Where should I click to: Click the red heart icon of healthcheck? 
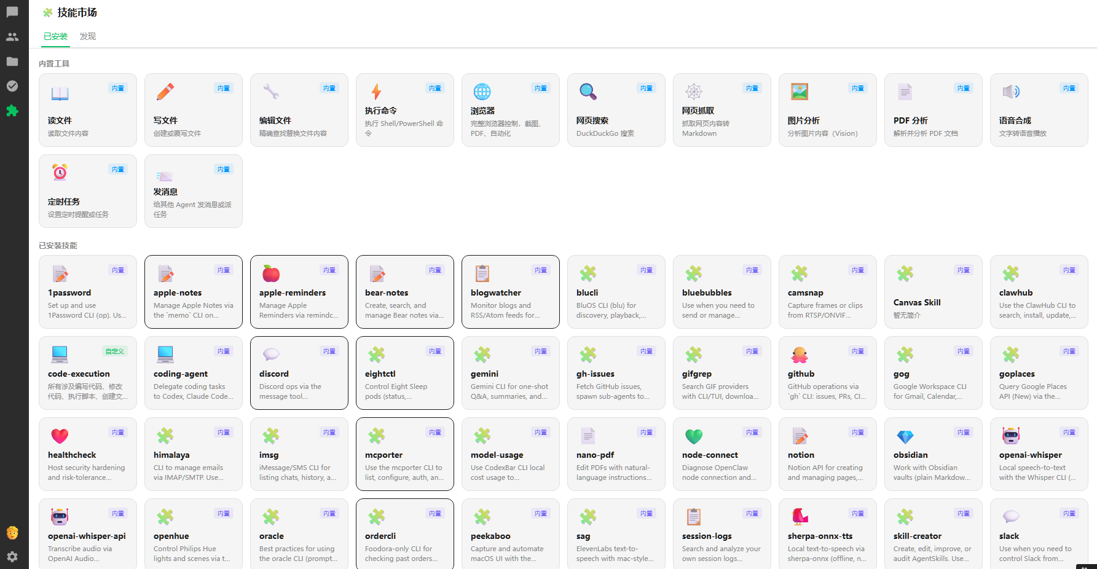coord(60,436)
